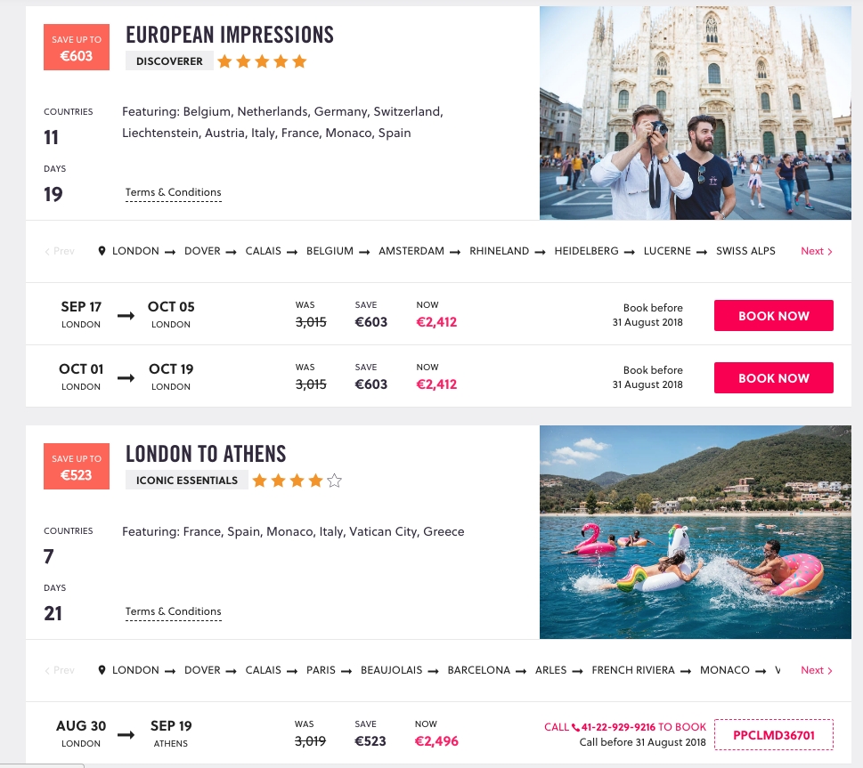Click the location pin icon in London to Athens itinerary

click(102, 670)
